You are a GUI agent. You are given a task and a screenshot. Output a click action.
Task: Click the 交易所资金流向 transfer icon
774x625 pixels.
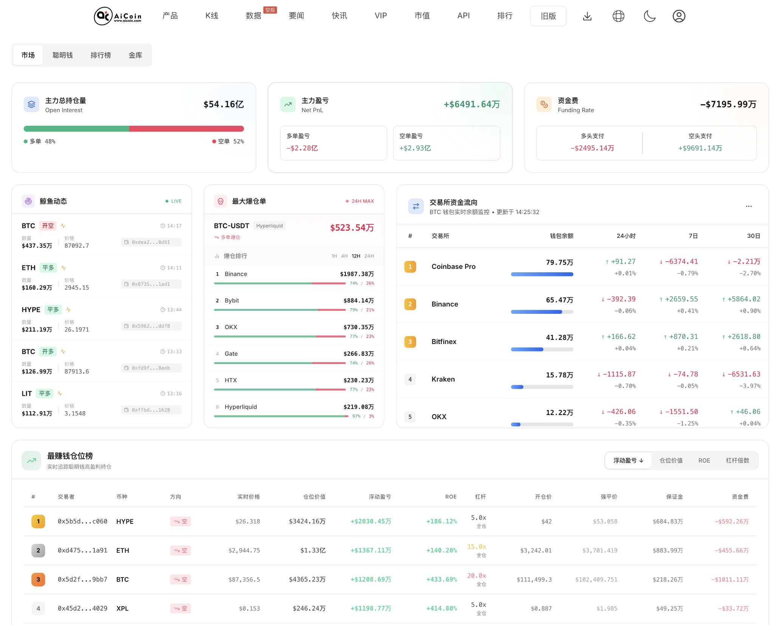point(416,206)
